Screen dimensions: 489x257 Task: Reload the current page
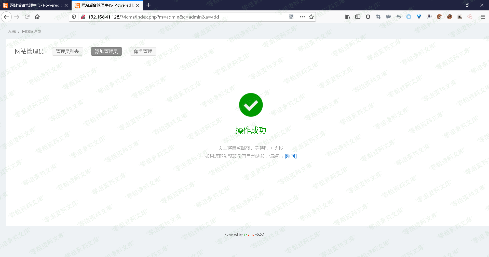[x=27, y=17]
